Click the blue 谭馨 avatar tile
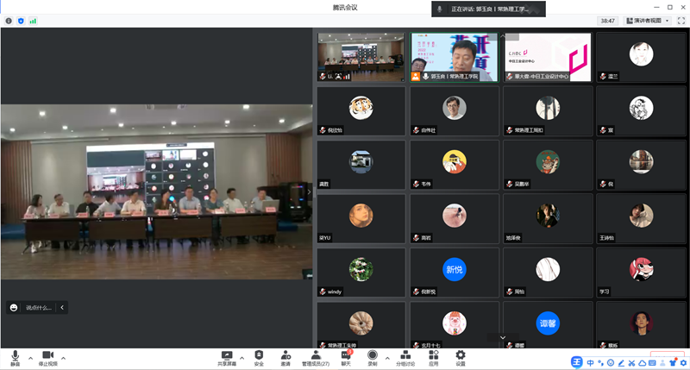 coord(548,325)
